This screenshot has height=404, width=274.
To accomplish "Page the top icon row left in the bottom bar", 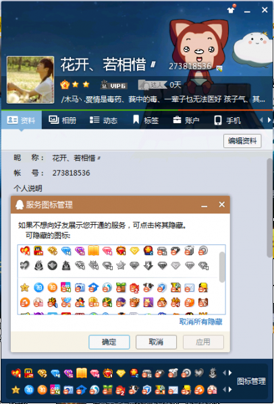I will 224,372.
